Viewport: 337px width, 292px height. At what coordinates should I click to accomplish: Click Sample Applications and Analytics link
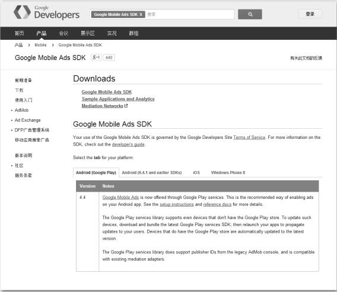(118, 99)
